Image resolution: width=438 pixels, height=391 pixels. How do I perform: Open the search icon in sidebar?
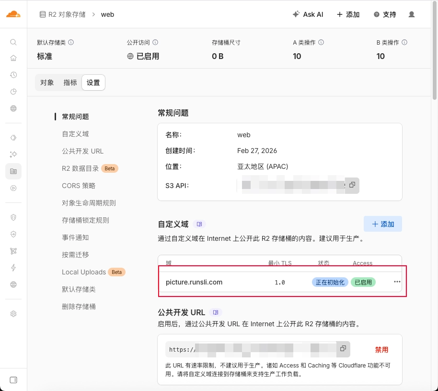pyautogui.click(x=13, y=42)
